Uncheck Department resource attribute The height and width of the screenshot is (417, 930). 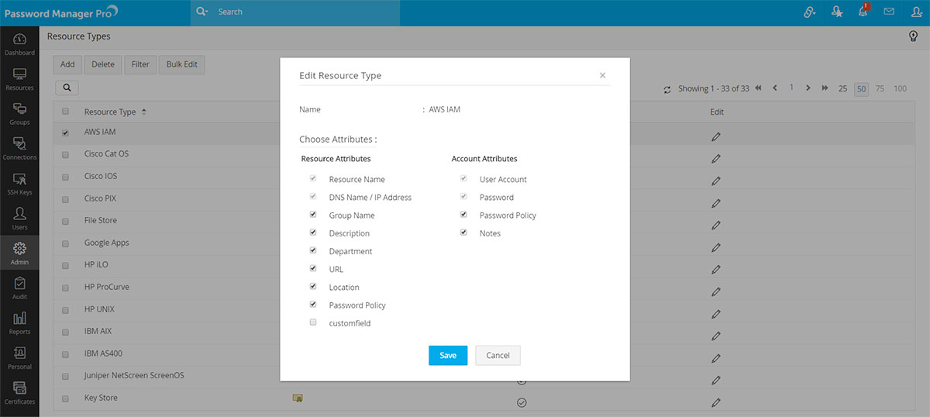pyautogui.click(x=313, y=250)
